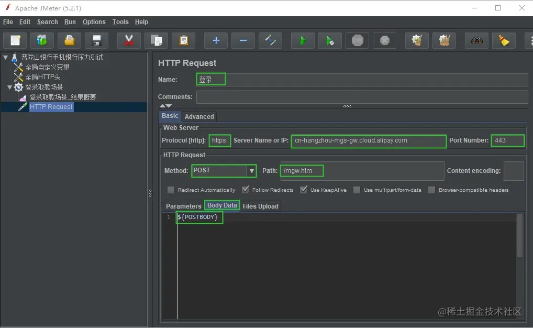The height and width of the screenshot is (328, 533).
Task: Click the Server Name or IP field
Action: point(369,141)
